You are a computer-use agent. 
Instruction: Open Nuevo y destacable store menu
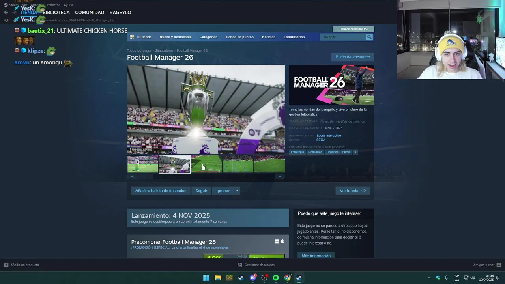176,37
